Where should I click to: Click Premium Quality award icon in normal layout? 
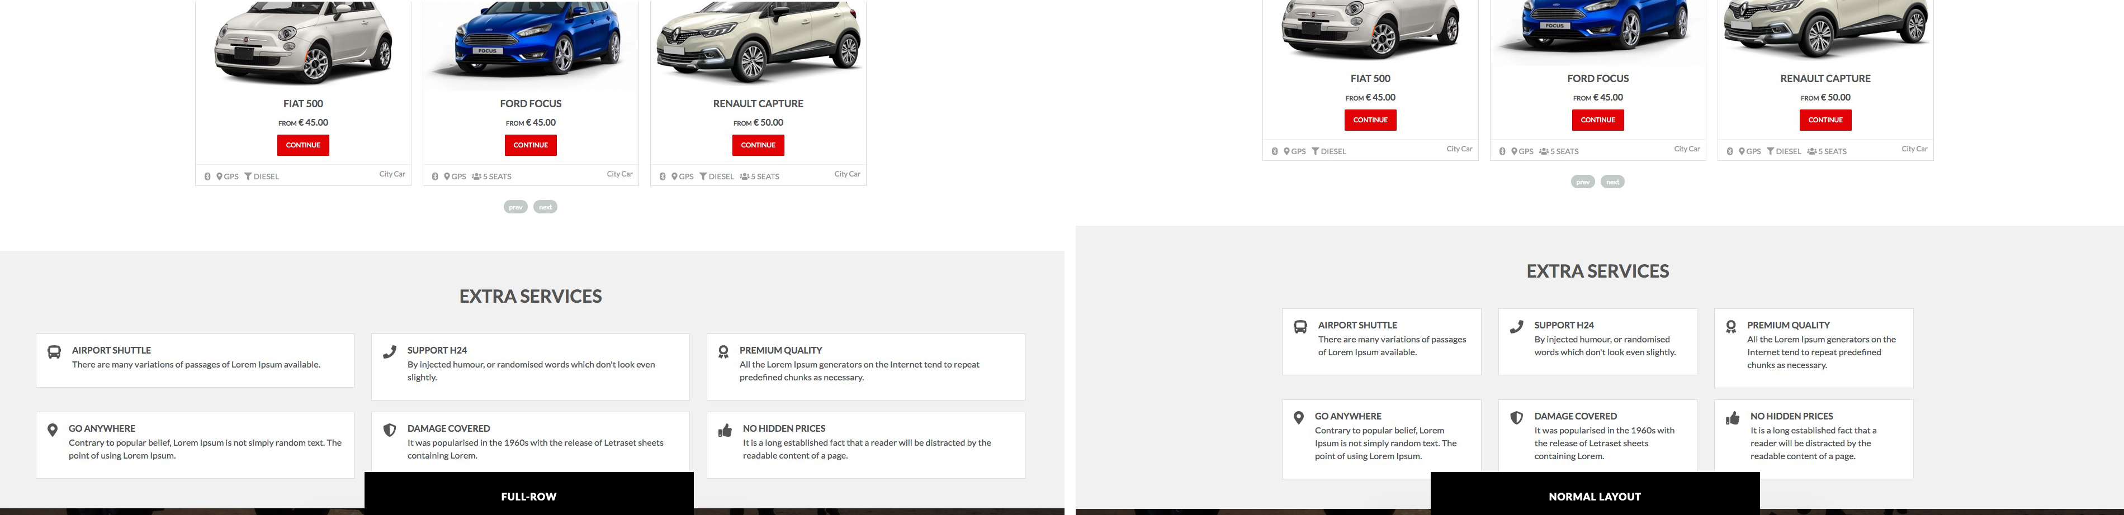tap(1731, 327)
